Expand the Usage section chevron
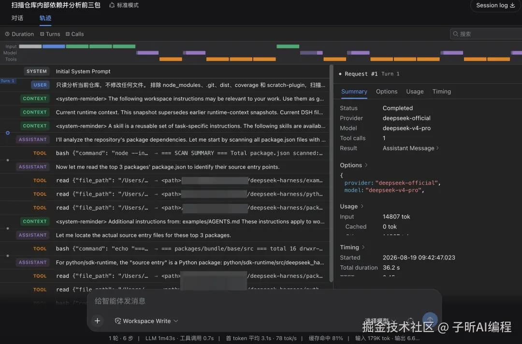Viewport: 522px width, 344px height. point(362,206)
